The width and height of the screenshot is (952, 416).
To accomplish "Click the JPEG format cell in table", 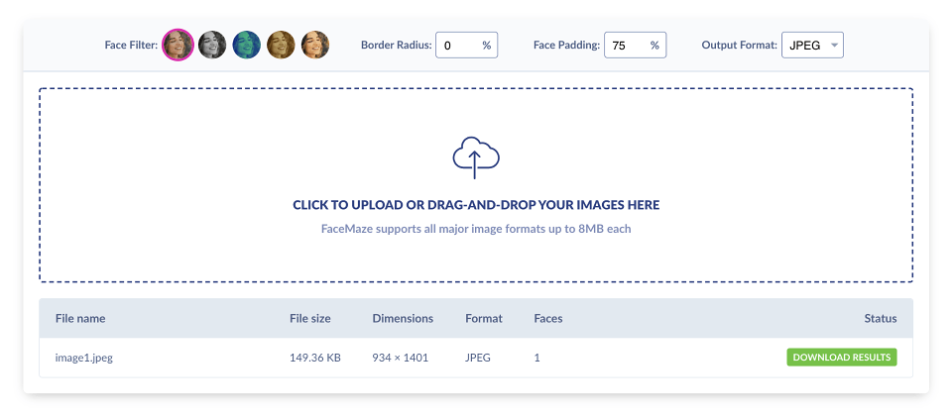I will tap(478, 358).
